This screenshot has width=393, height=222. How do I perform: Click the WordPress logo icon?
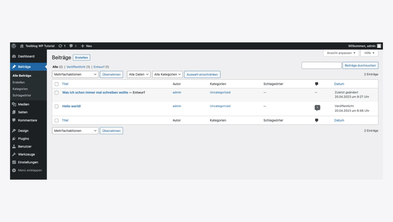point(14,46)
